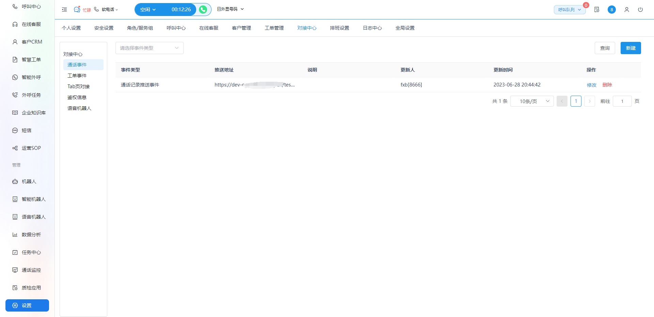Switch to 安全设置 tab
This screenshot has height=317, width=654.
coord(104,28)
